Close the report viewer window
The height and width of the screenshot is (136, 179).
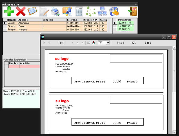[174, 37]
